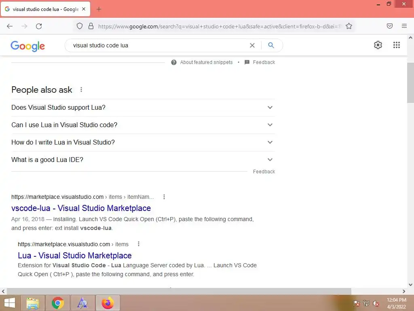Click the address bar URL
The width and height of the screenshot is (414, 311).
(x=219, y=26)
